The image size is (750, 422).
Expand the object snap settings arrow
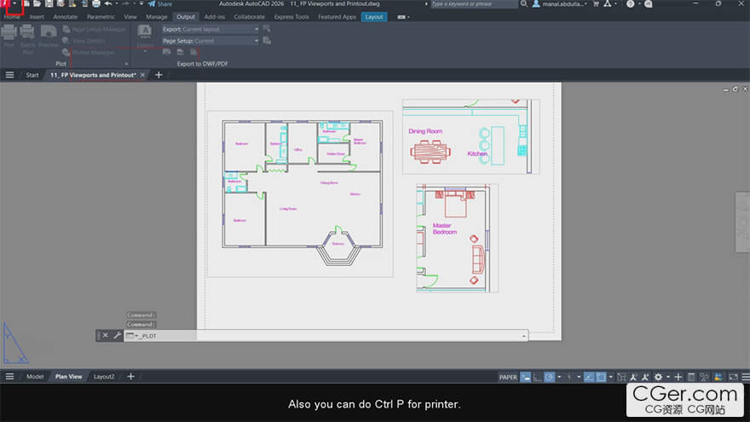tap(610, 377)
